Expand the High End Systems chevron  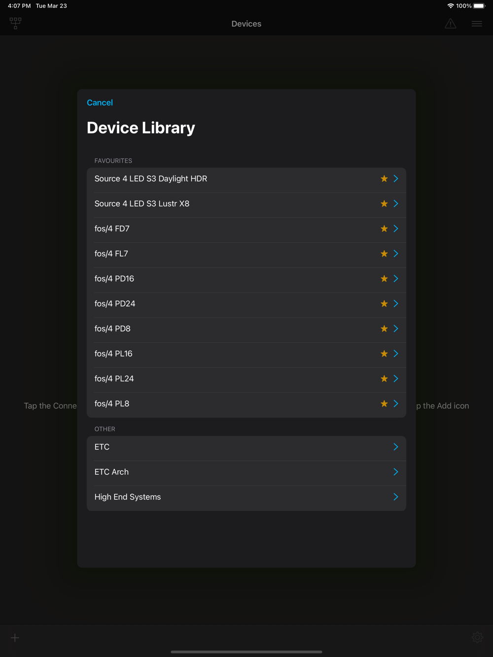[396, 497]
